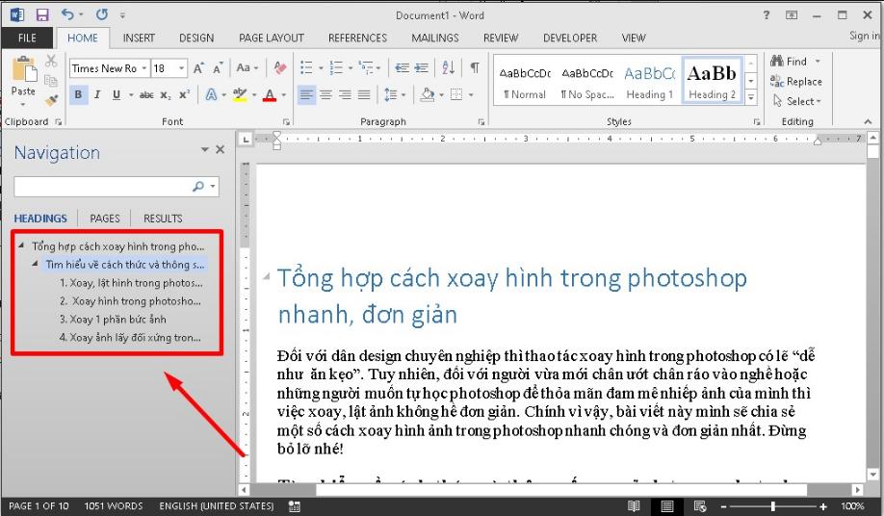
Task: Open the font size dropdown
Action: click(182, 68)
